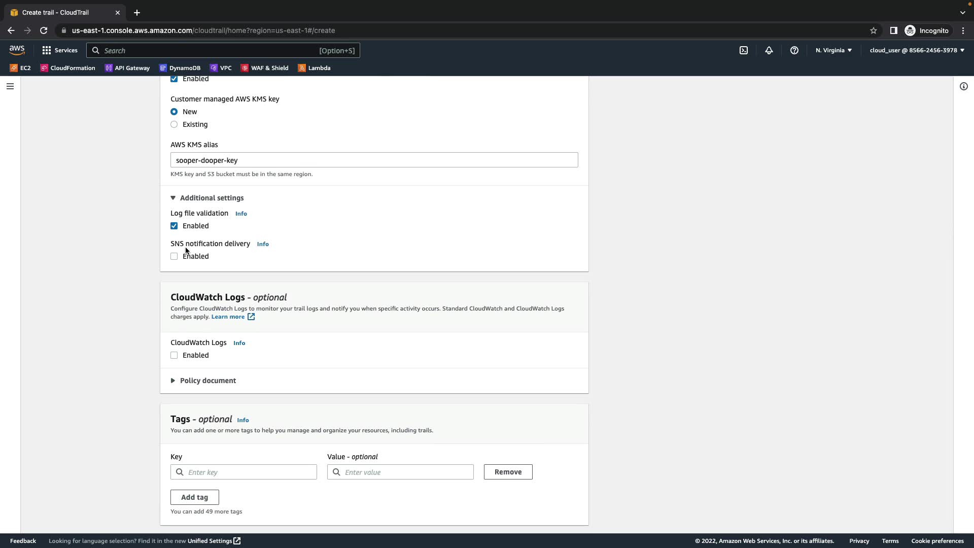Open the Services grid menu
Viewport: 974px width, 548px height.
point(60,50)
